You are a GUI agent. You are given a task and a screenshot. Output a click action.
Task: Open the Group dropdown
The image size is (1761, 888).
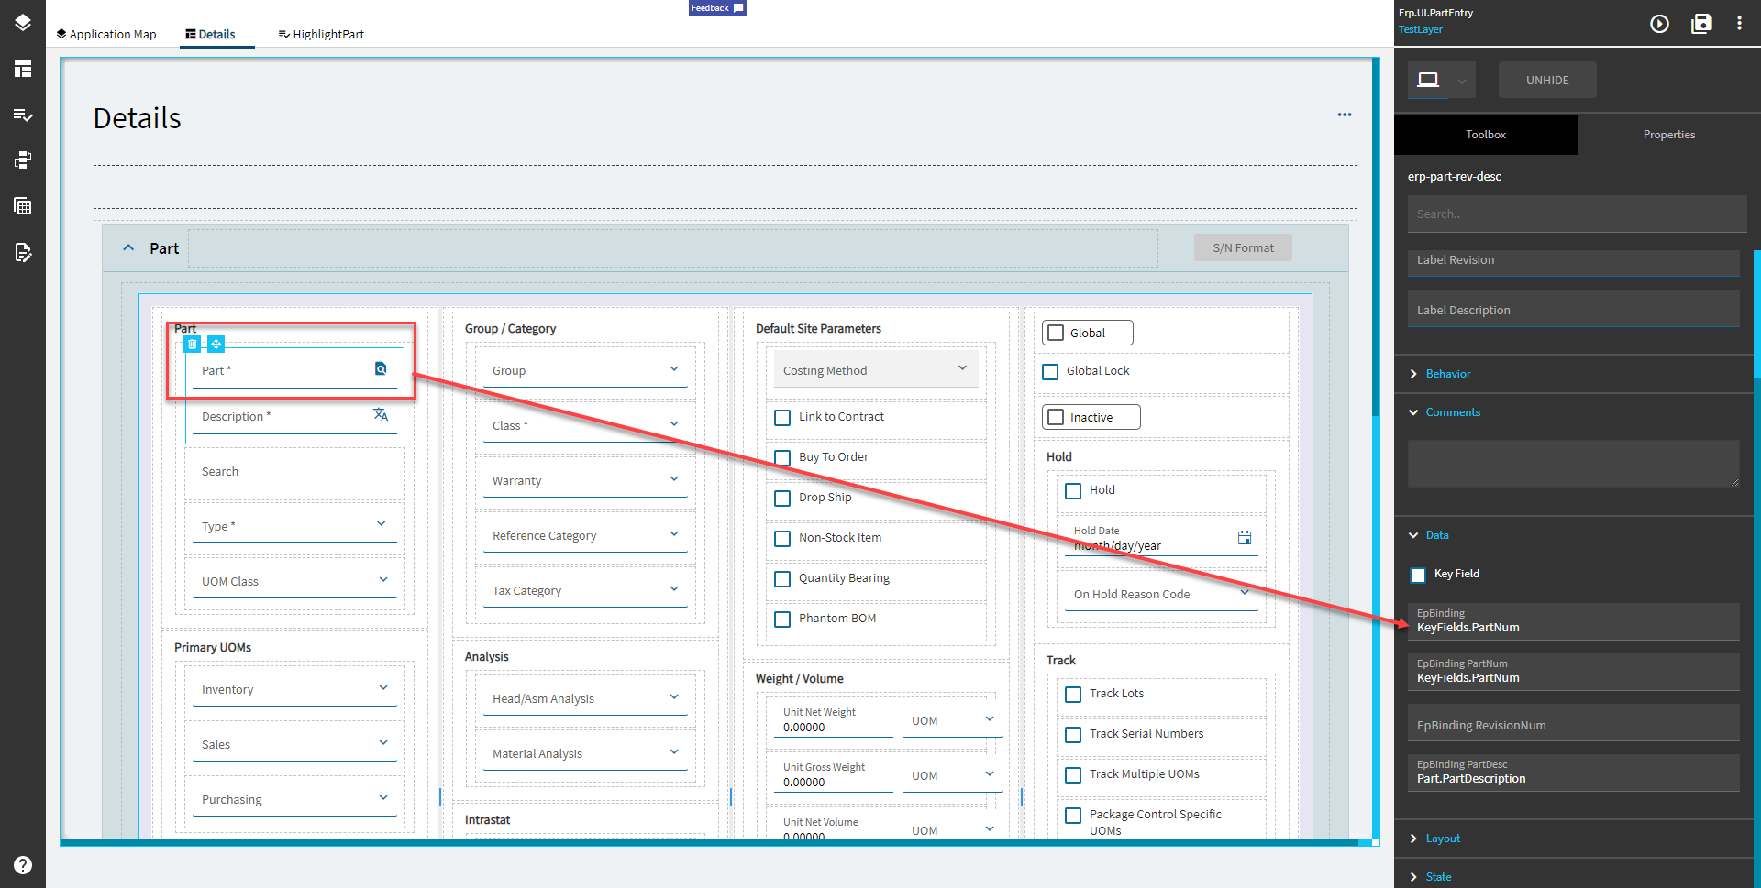coord(585,370)
